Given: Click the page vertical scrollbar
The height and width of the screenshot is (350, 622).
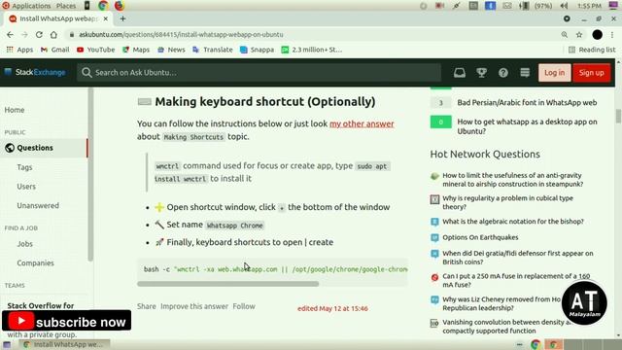Looking at the screenshot, I should point(618,117).
